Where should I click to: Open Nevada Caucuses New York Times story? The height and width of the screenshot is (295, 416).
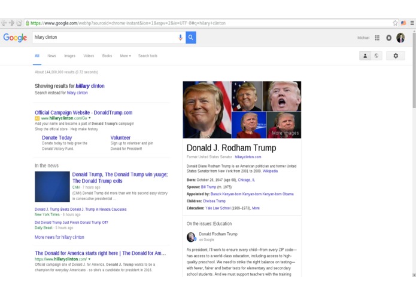click(80, 209)
